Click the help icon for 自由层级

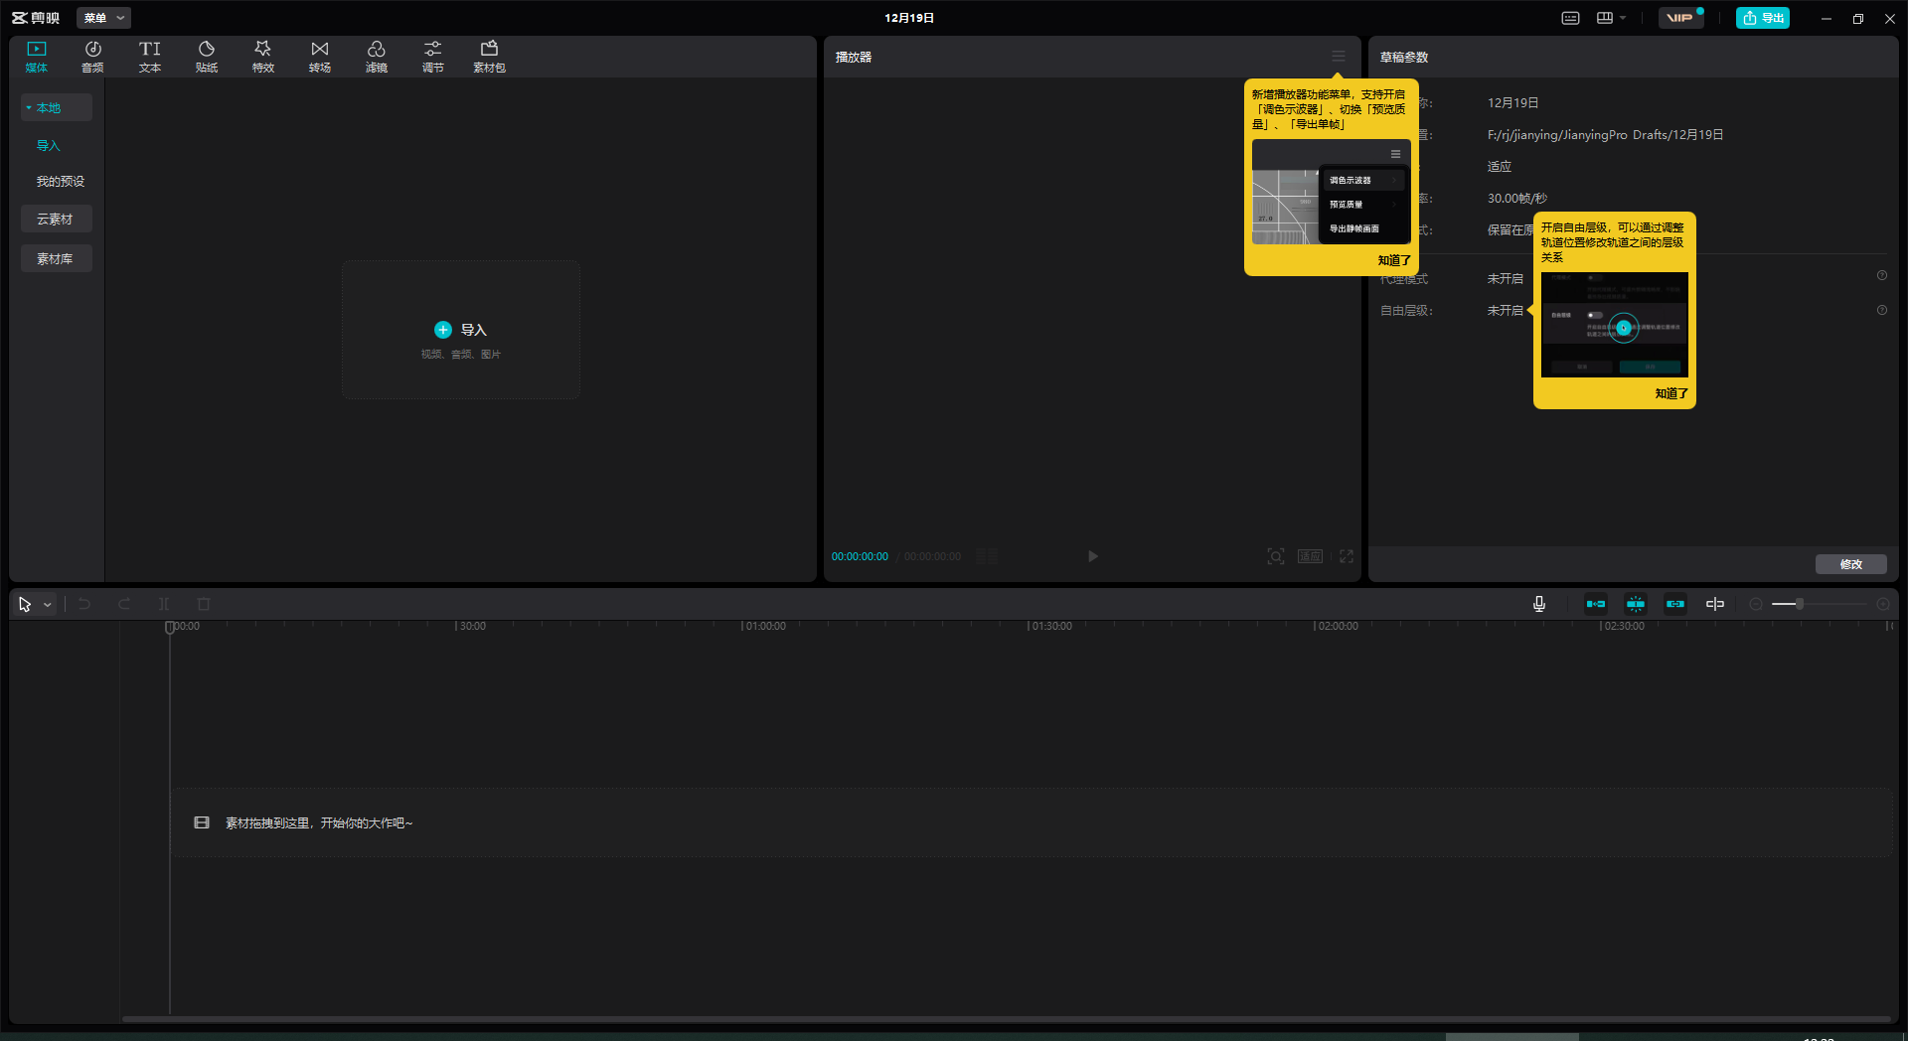pyautogui.click(x=1882, y=310)
